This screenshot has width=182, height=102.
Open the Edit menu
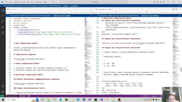11,2
